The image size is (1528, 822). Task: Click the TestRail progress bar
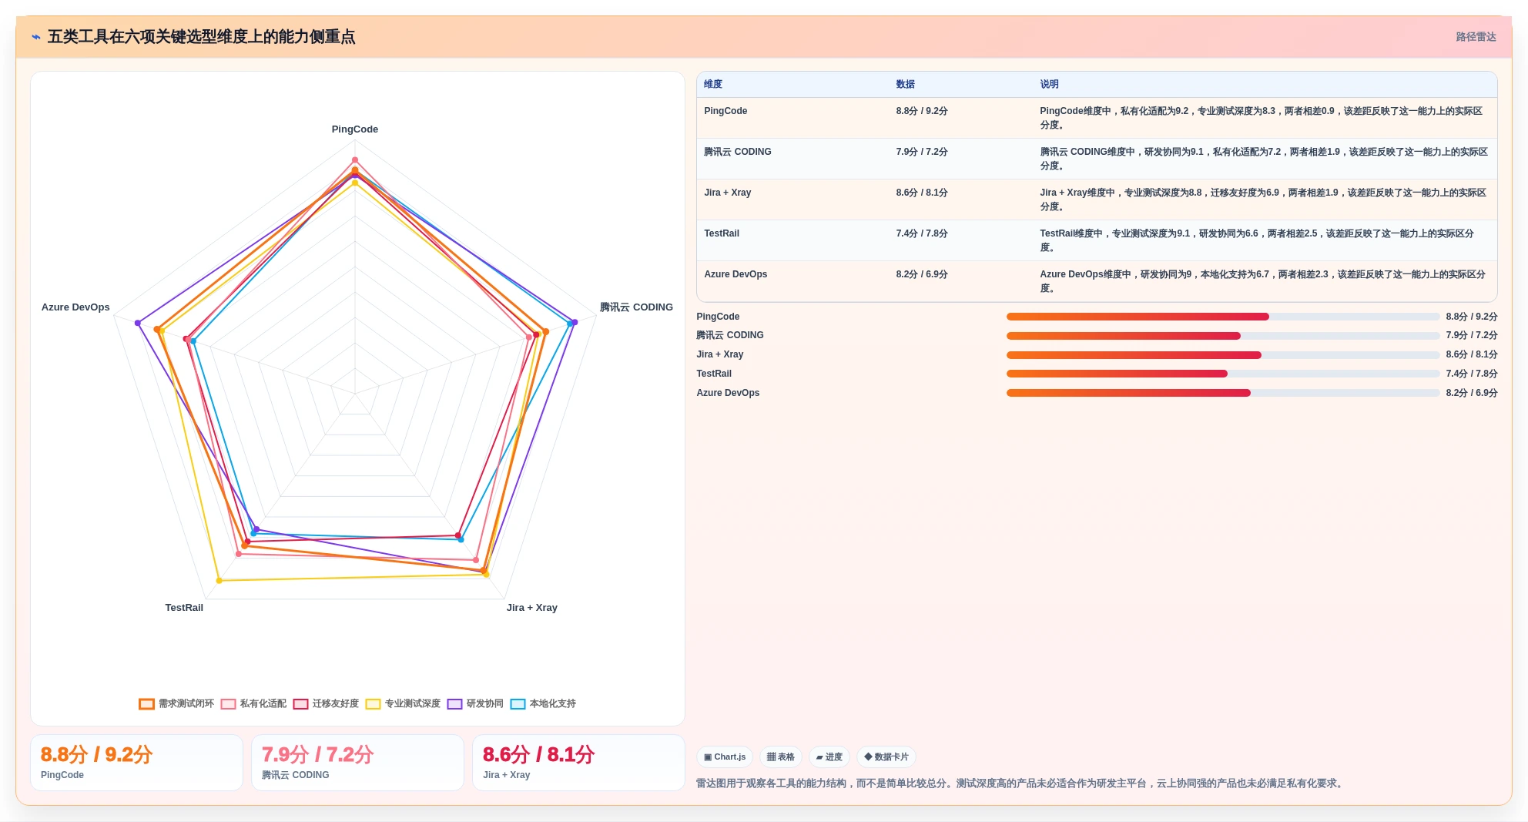(x=1223, y=374)
